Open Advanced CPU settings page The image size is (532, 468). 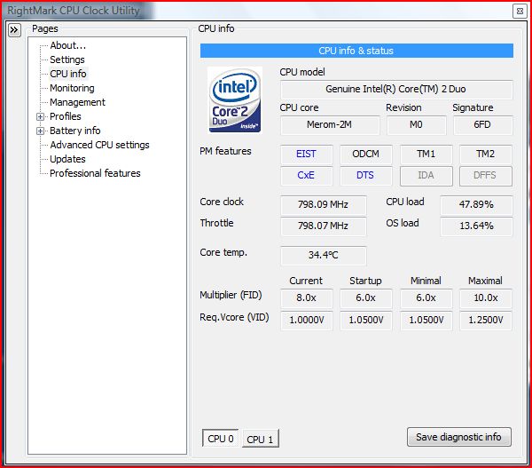(99, 145)
